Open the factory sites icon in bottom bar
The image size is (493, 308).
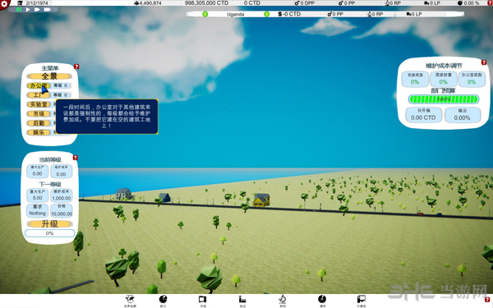[x=242, y=299]
